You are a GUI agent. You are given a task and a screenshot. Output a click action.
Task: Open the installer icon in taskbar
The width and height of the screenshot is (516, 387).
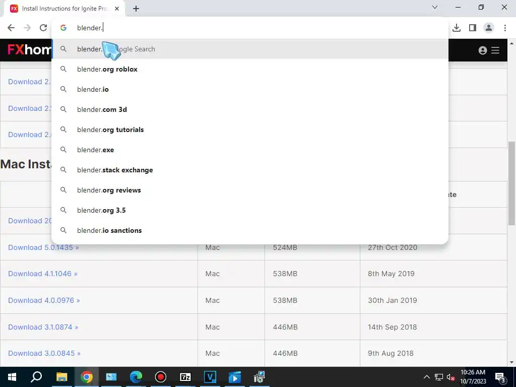(260, 377)
